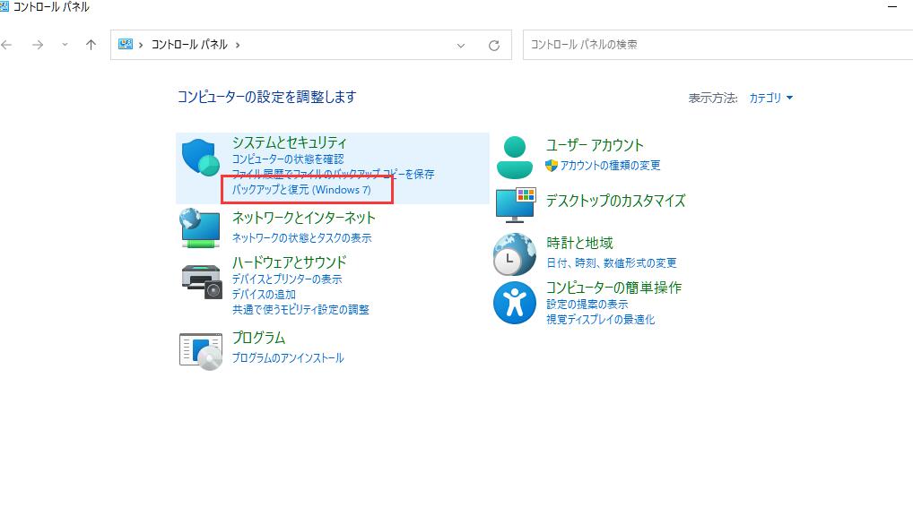The image size is (913, 507).
Task: Click the User Accounts person icon
Action: (x=514, y=158)
